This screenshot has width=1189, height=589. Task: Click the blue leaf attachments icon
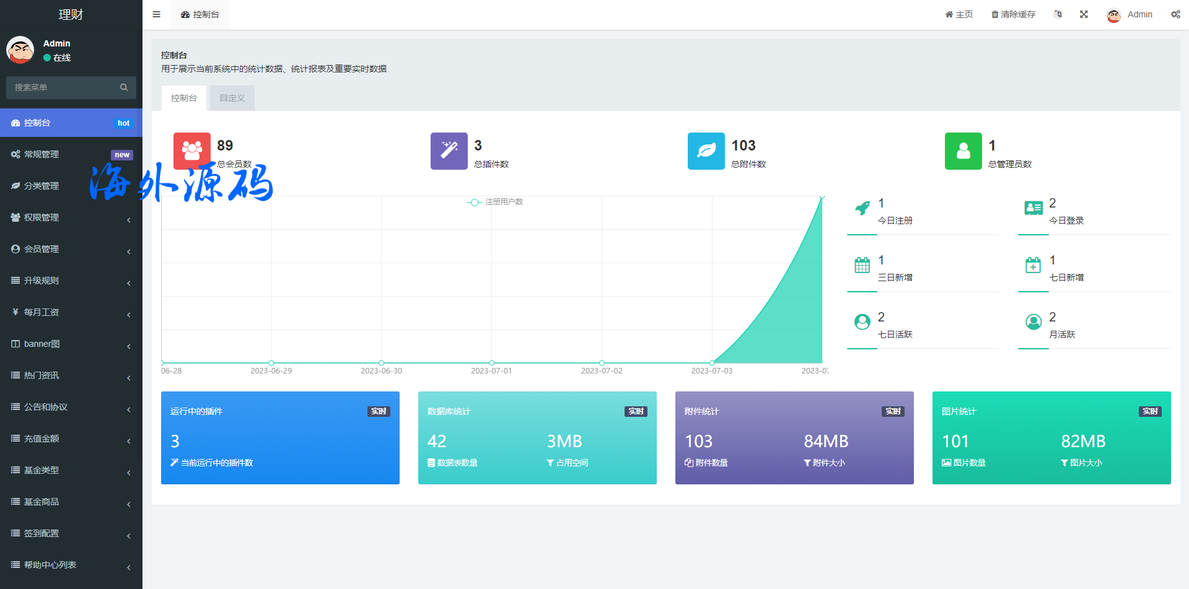pos(706,151)
